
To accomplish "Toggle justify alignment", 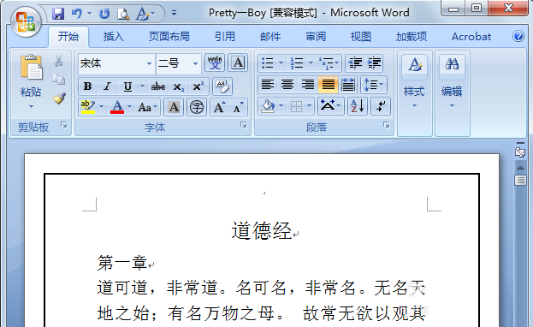I will pyautogui.click(x=328, y=85).
